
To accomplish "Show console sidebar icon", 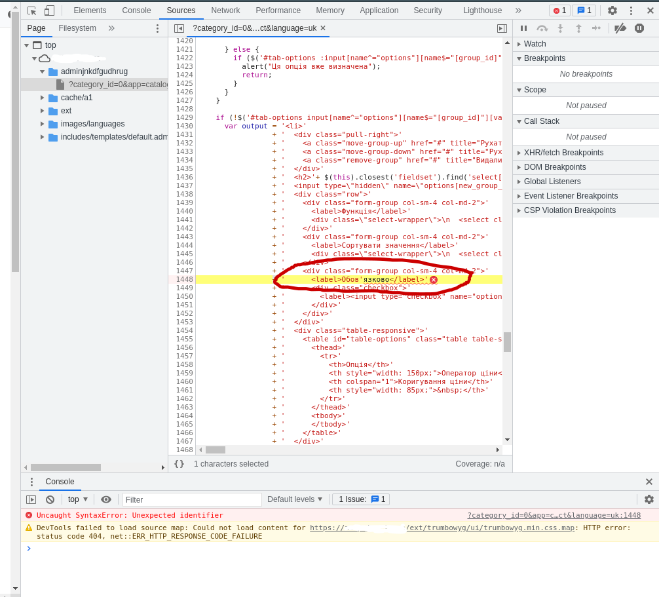I will (31, 499).
